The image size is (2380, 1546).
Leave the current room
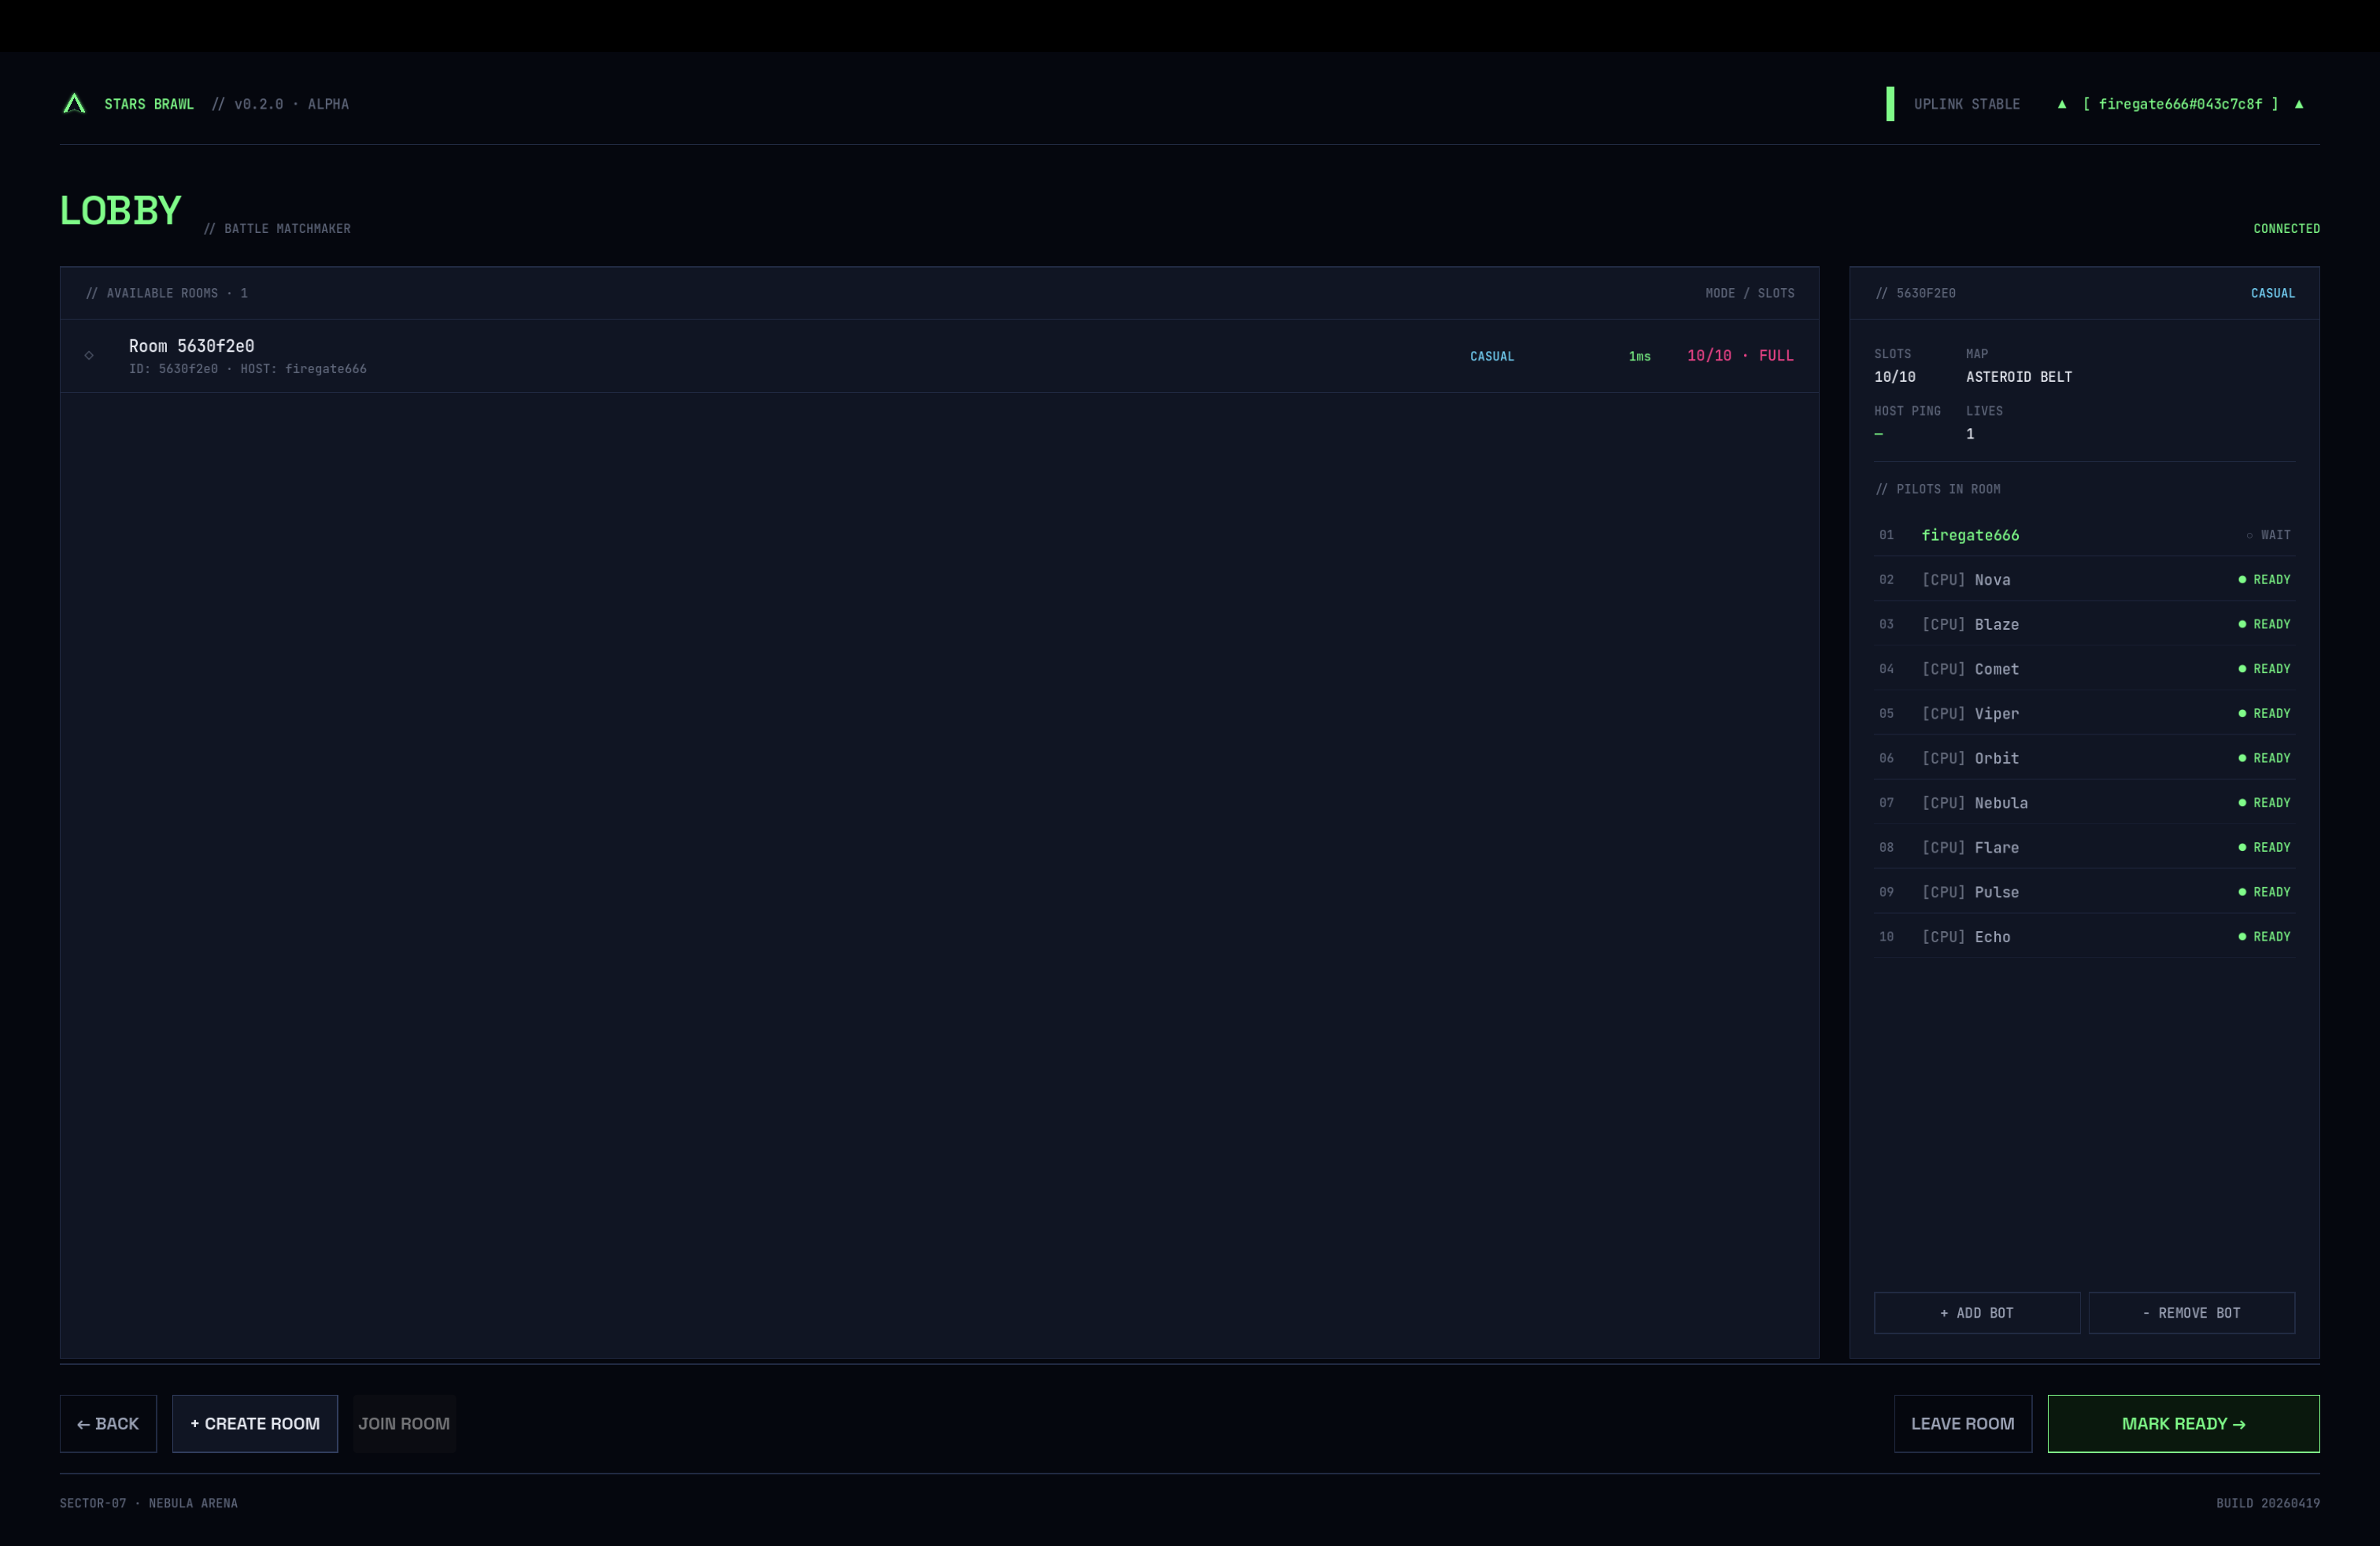coord(1962,1423)
